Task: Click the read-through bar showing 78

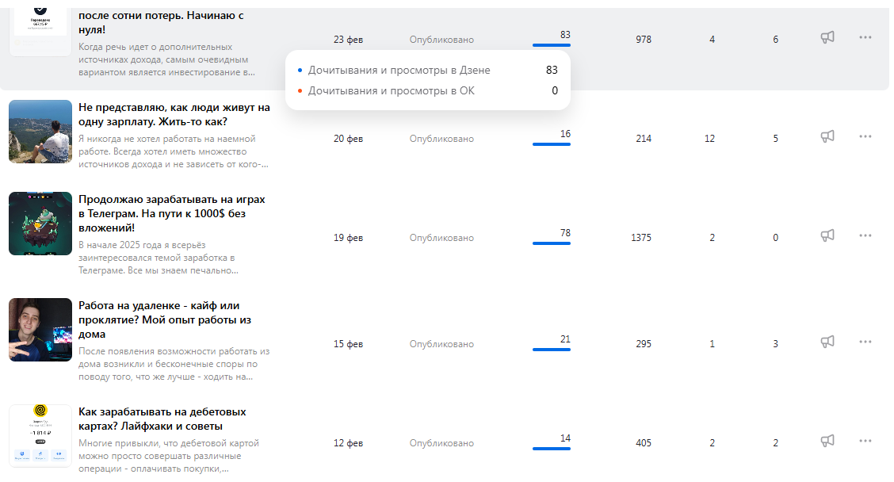Action: click(552, 243)
